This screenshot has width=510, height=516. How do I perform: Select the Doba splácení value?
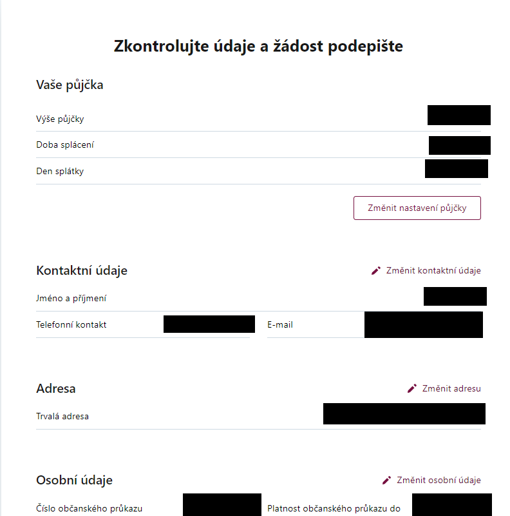[x=459, y=145]
